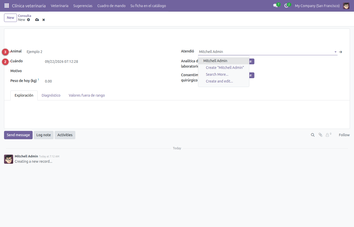Click the Cuándo date field

pyautogui.click(x=61, y=62)
